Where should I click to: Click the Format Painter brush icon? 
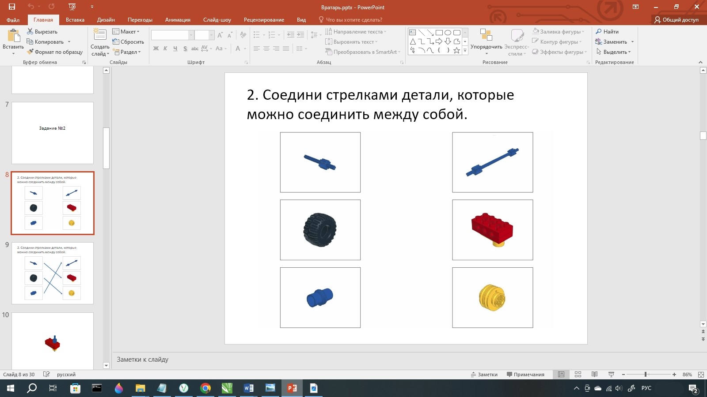pos(30,52)
